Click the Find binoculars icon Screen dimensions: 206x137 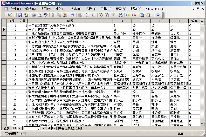point(120,15)
